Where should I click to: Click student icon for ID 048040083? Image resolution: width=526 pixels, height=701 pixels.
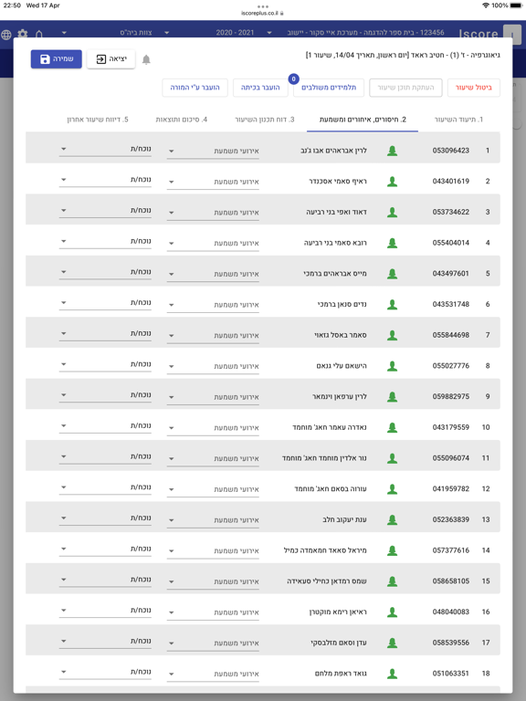[x=393, y=612]
